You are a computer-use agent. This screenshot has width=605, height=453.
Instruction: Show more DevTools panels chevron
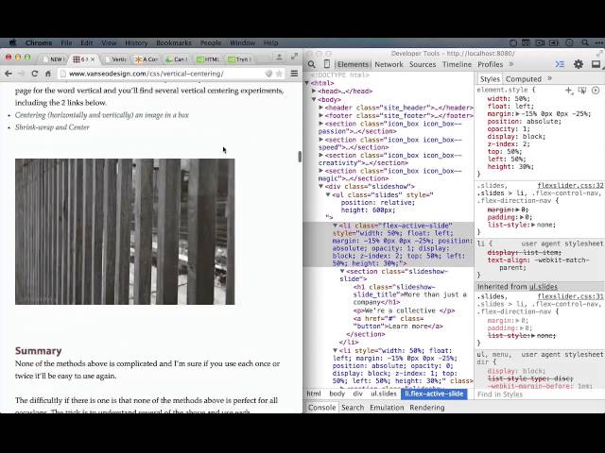pos(511,64)
